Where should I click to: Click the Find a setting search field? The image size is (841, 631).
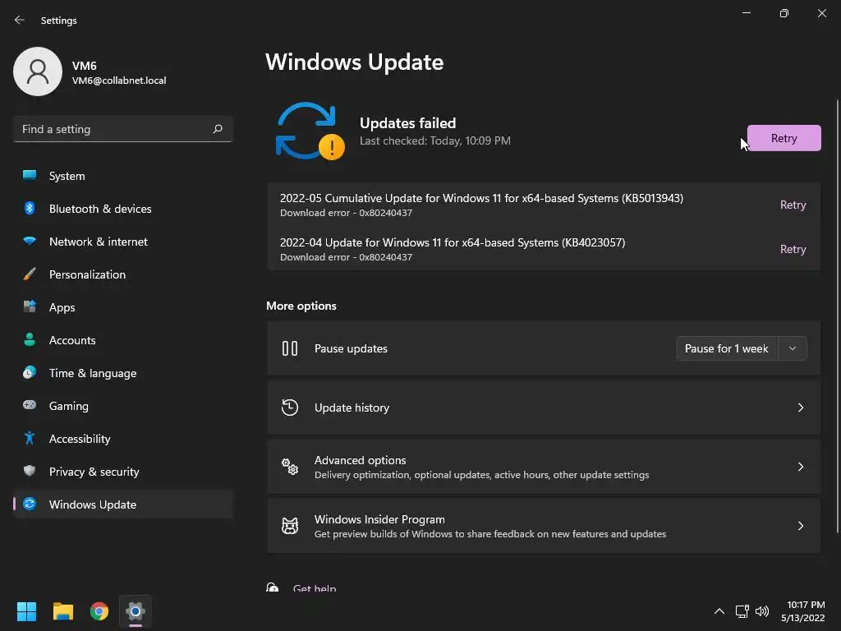click(x=111, y=129)
